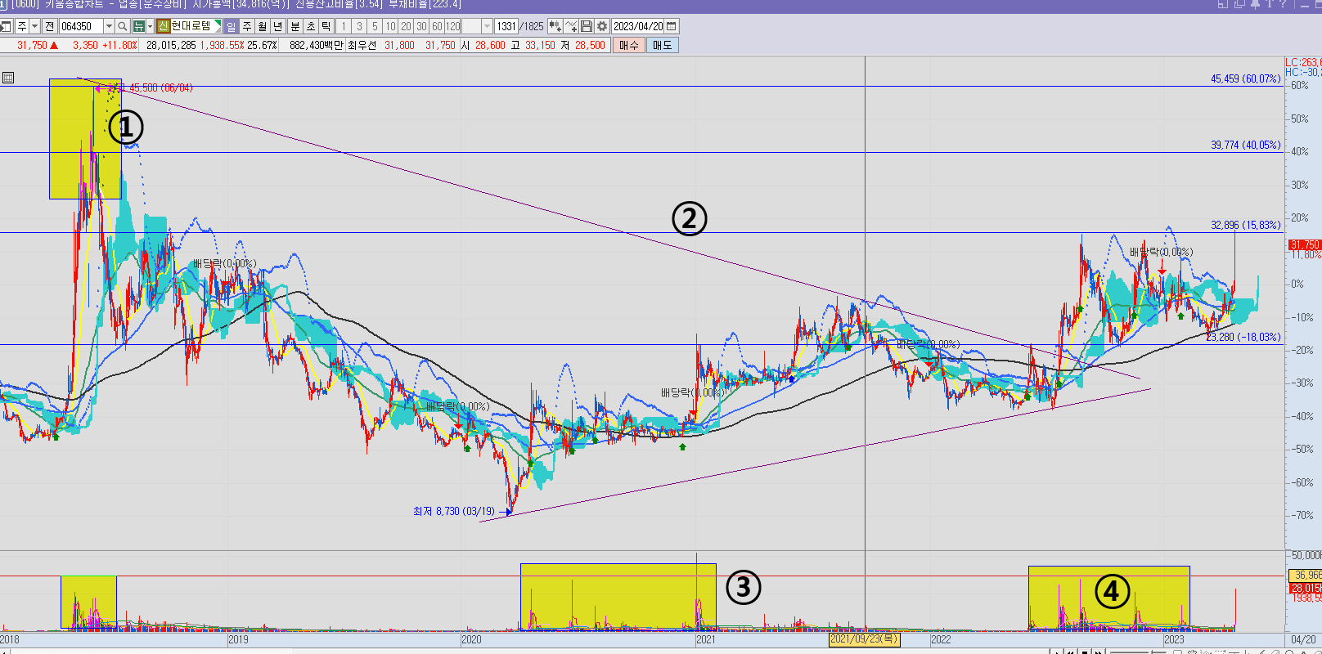Viewport: 1322px width, 654px height.
Task: Click the 39,774 (40.05%) level label
Action: point(1245,145)
